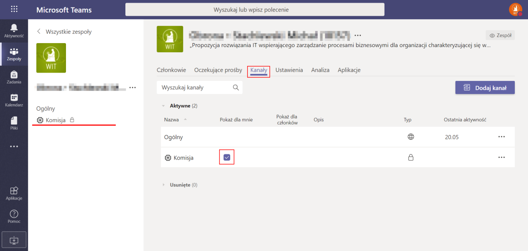Focus the Wyszukaj lub wpisz polecenie box

(x=255, y=9)
